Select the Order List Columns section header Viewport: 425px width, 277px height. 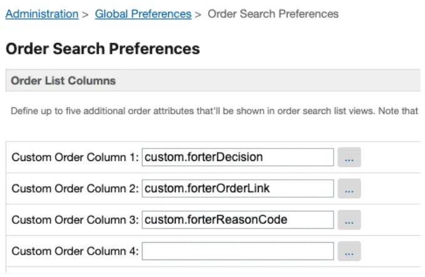click(x=213, y=80)
